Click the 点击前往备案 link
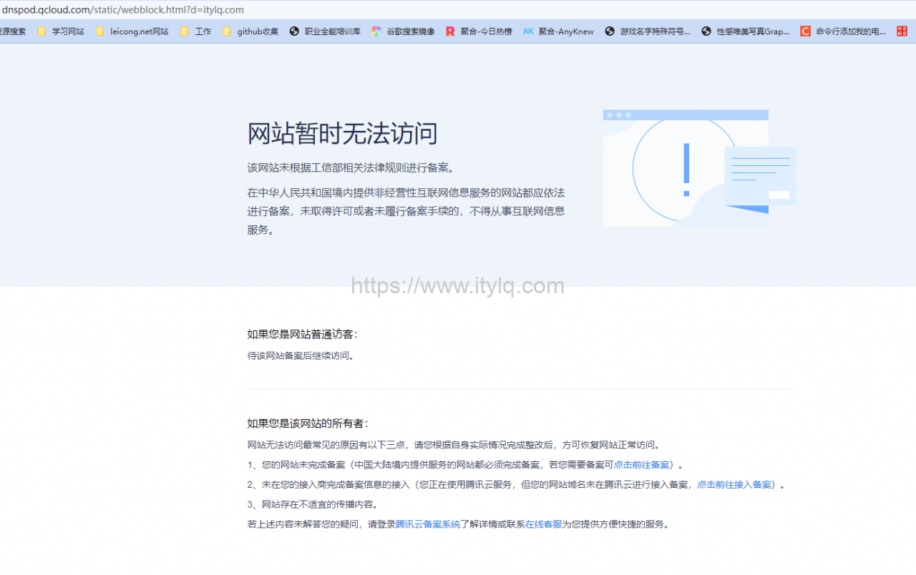Viewport: 916px width, 575px height. pos(642,464)
